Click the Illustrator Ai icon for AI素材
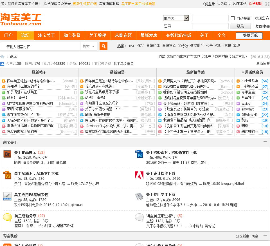 click(x=7, y=175)
